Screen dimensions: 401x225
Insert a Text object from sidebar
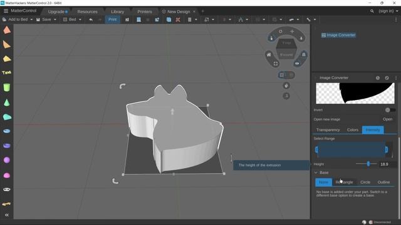(7, 72)
